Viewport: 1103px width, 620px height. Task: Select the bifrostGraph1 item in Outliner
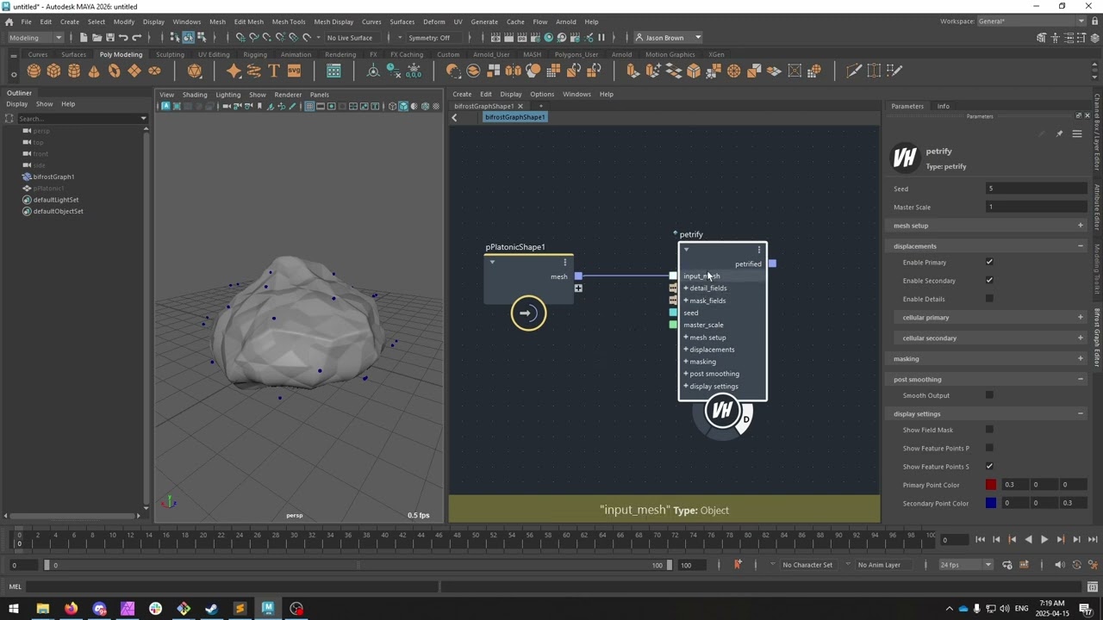(x=53, y=177)
